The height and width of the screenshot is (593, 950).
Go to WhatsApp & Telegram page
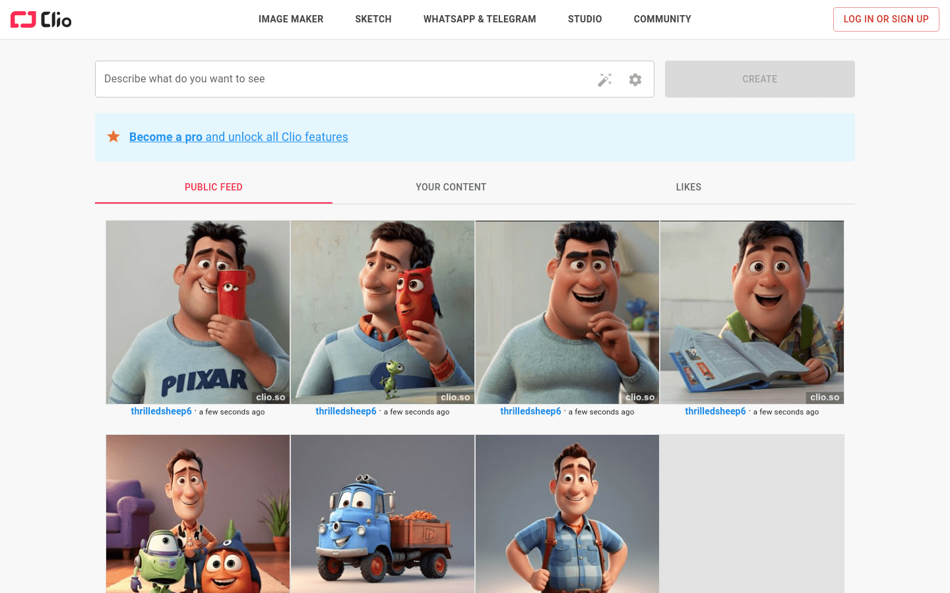coord(480,19)
